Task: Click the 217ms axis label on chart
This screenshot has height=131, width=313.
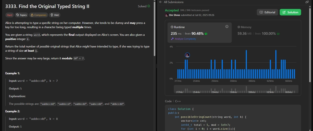Action: coord(178,81)
